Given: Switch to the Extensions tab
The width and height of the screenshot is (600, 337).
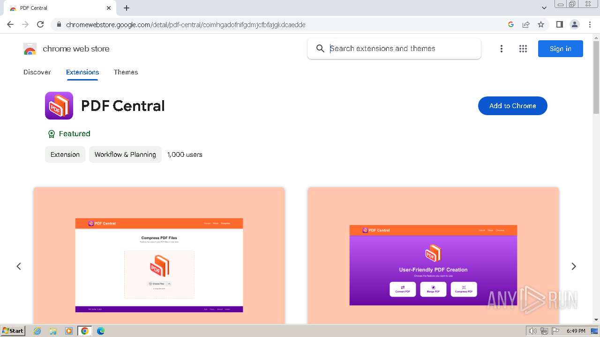Looking at the screenshot, I should coord(82,72).
